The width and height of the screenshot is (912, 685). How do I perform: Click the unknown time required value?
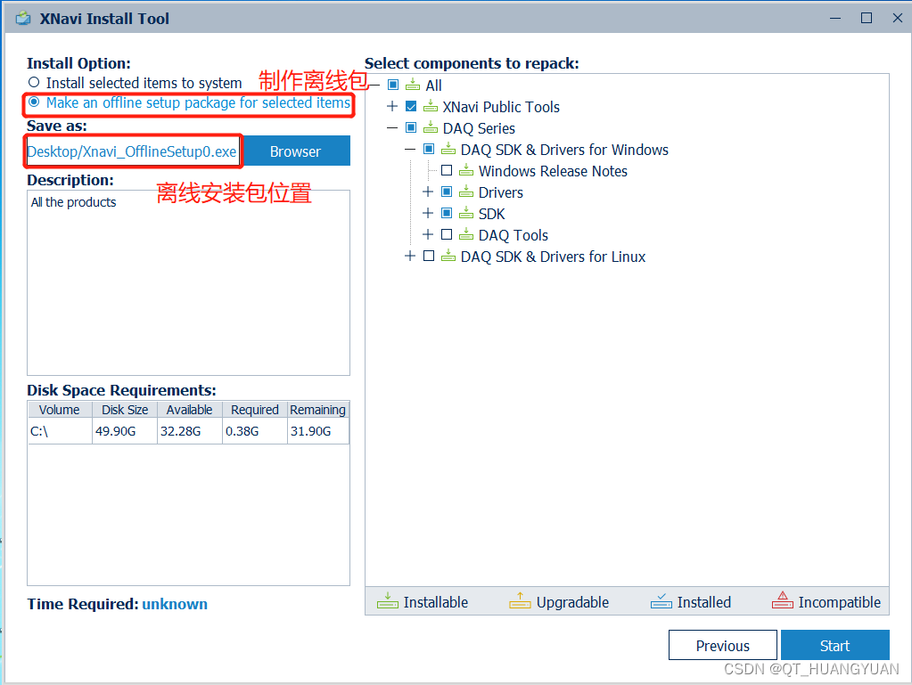[x=175, y=604]
